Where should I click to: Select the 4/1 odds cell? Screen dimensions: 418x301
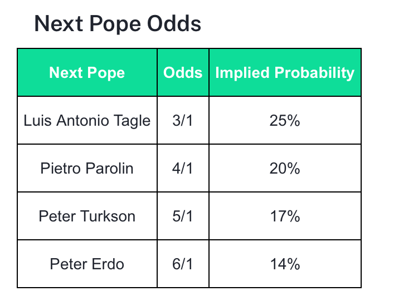pyautogui.click(x=183, y=168)
